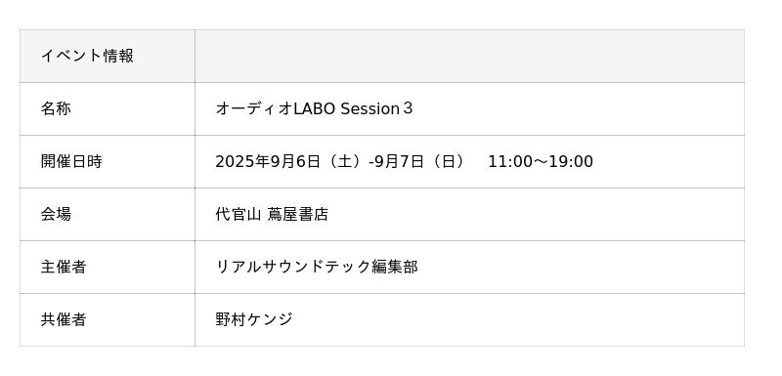Click venue text 代官山 蔦屋書店

pyautogui.click(x=272, y=214)
